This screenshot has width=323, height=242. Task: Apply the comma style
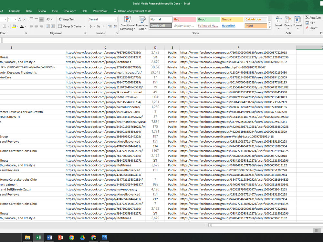coord(103,26)
